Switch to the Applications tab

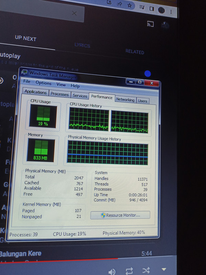coord(35,92)
